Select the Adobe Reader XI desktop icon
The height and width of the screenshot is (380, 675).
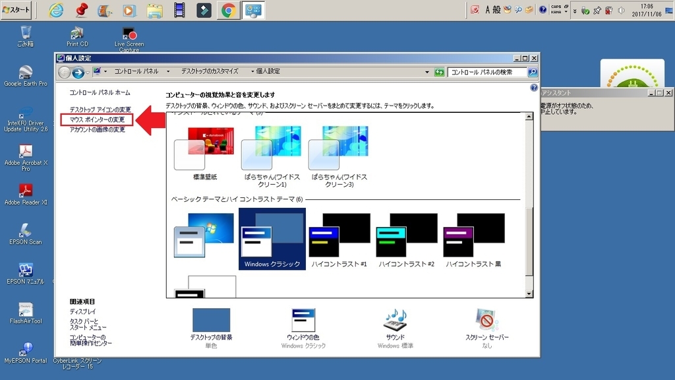tap(26, 195)
